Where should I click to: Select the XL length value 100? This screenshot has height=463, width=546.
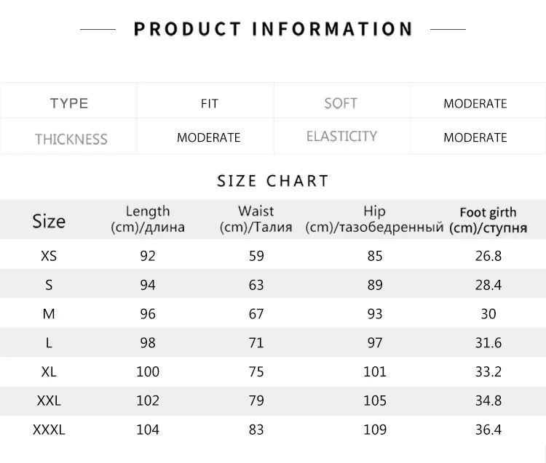(148, 371)
